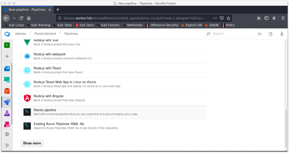Click the Show more button
Image resolution: width=289 pixels, height=153 pixels.
32,143
